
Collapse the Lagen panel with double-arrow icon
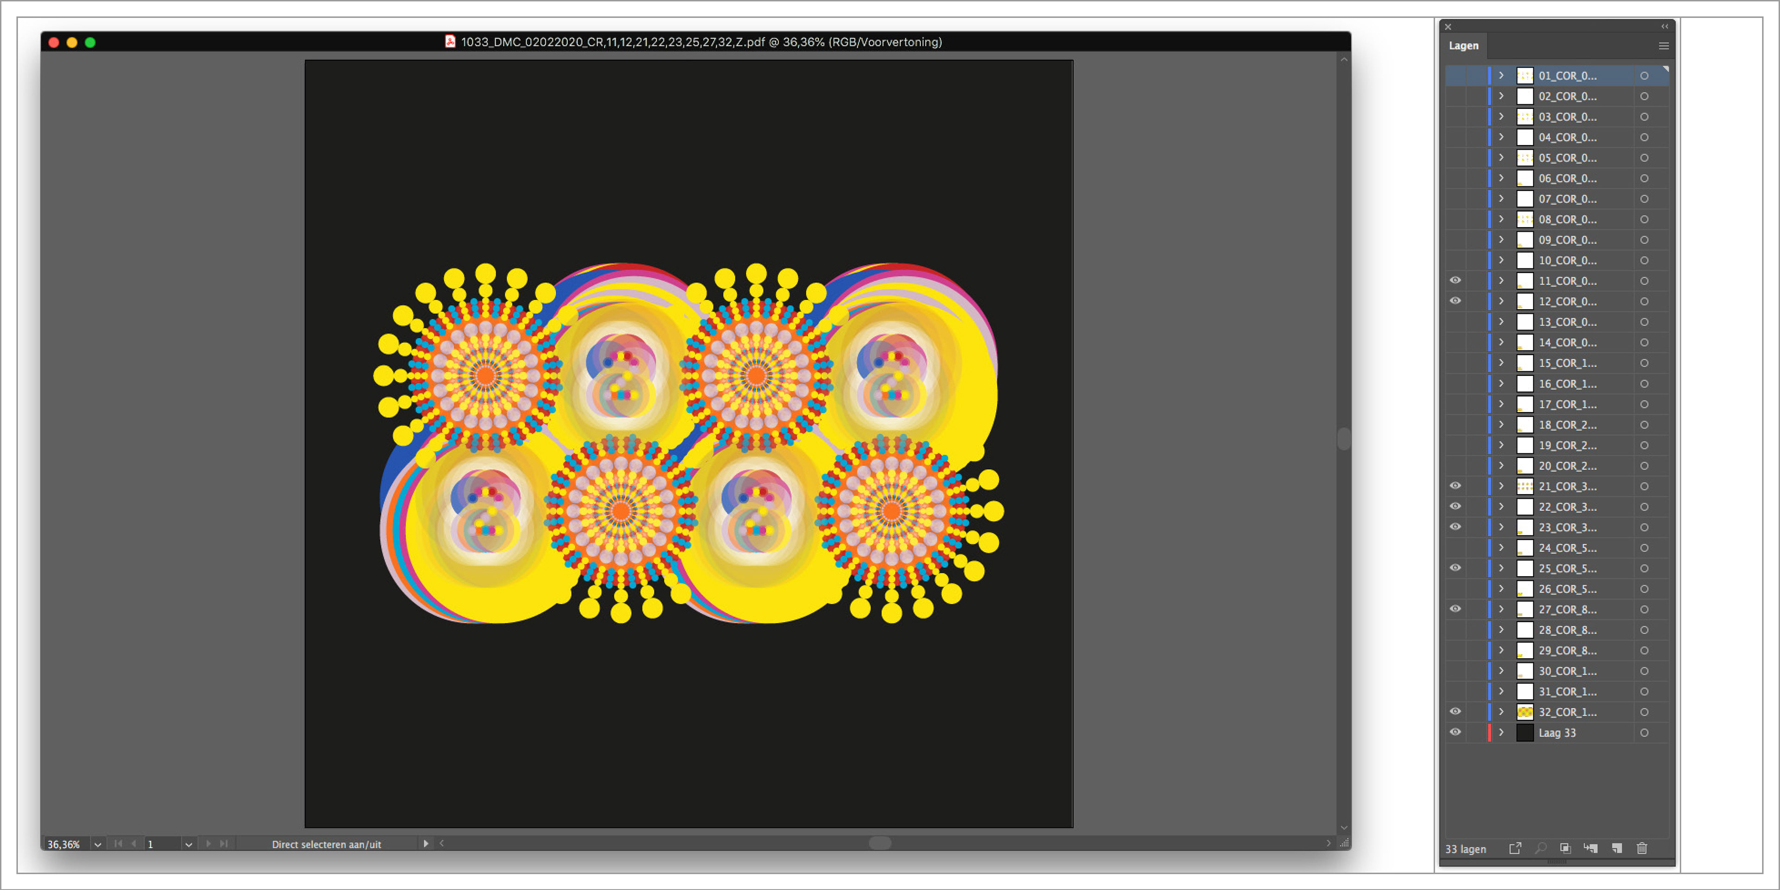click(x=1665, y=26)
